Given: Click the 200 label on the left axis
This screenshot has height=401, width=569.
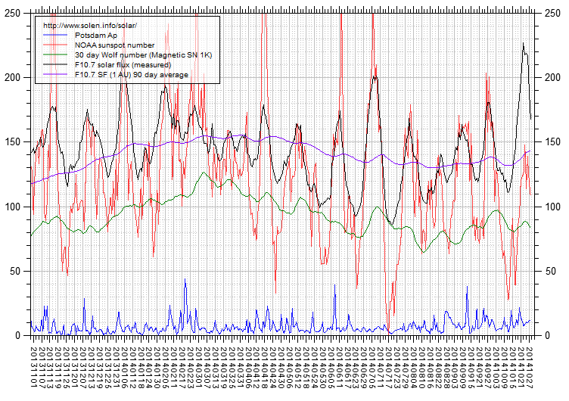Looking at the screenshot, I should (x=13, y=78).
